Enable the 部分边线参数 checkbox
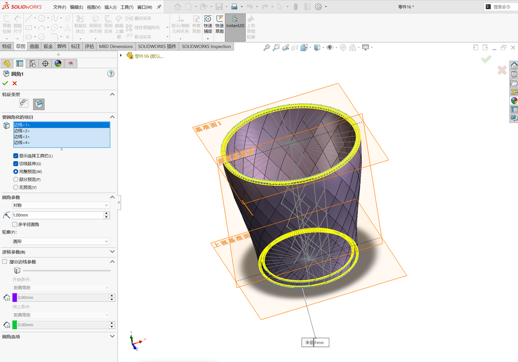518x362 pixels. 5,262
